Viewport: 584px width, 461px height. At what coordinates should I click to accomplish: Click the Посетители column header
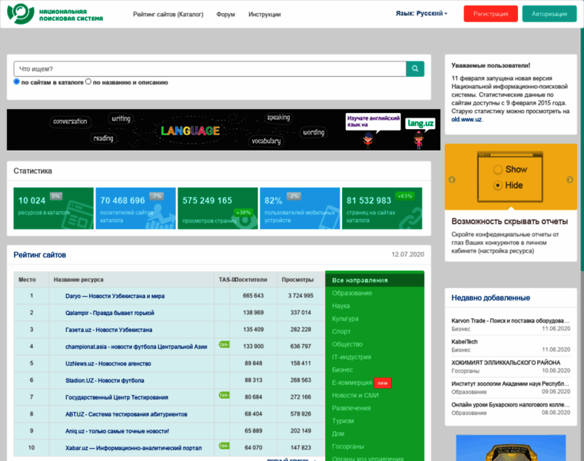coord(251,280)
